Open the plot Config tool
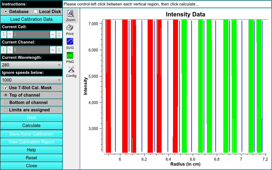The height and width of the screenshot is (170, 272). 71,72
